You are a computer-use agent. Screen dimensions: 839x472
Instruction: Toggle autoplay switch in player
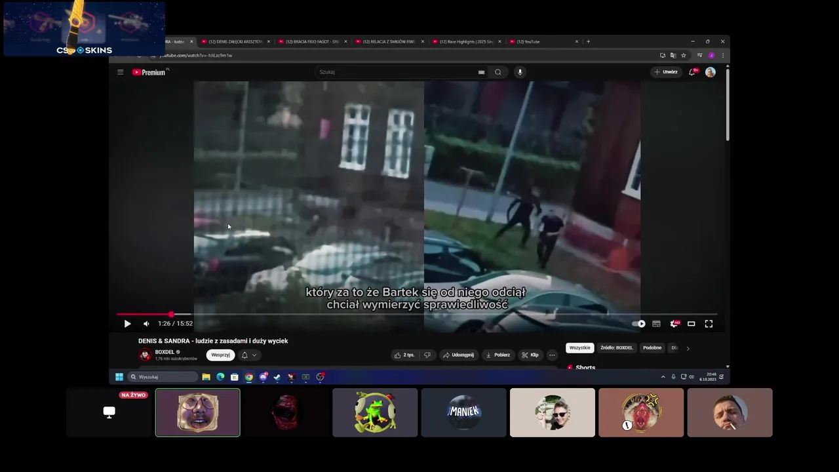point(638,323)
